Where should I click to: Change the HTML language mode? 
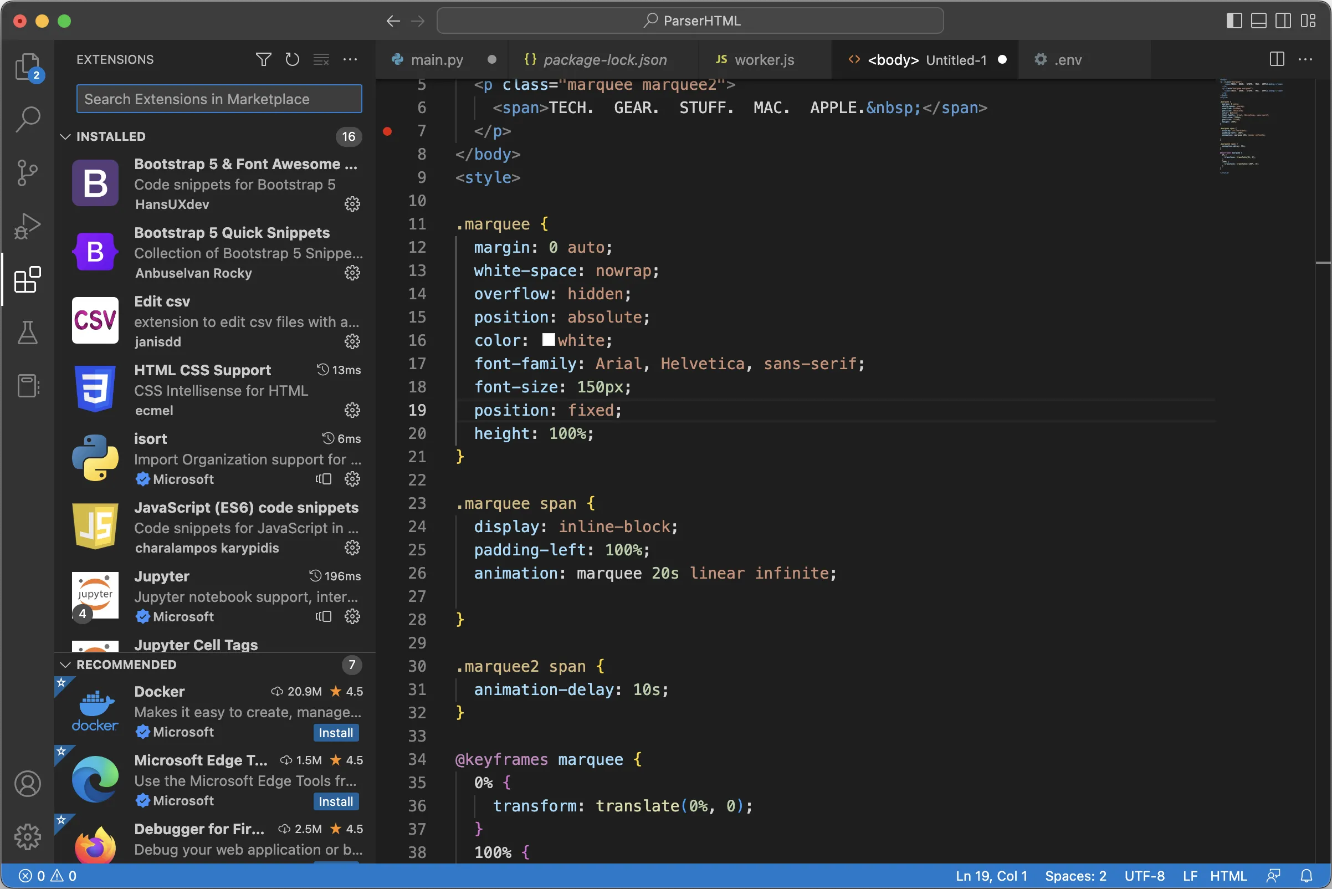(1228, 876)
